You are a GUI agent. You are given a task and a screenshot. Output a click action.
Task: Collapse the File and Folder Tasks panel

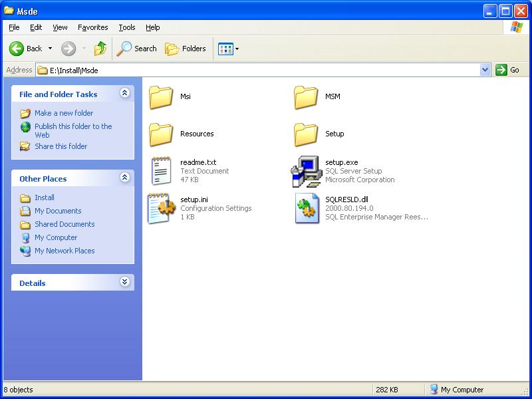(x=124, y=94)
